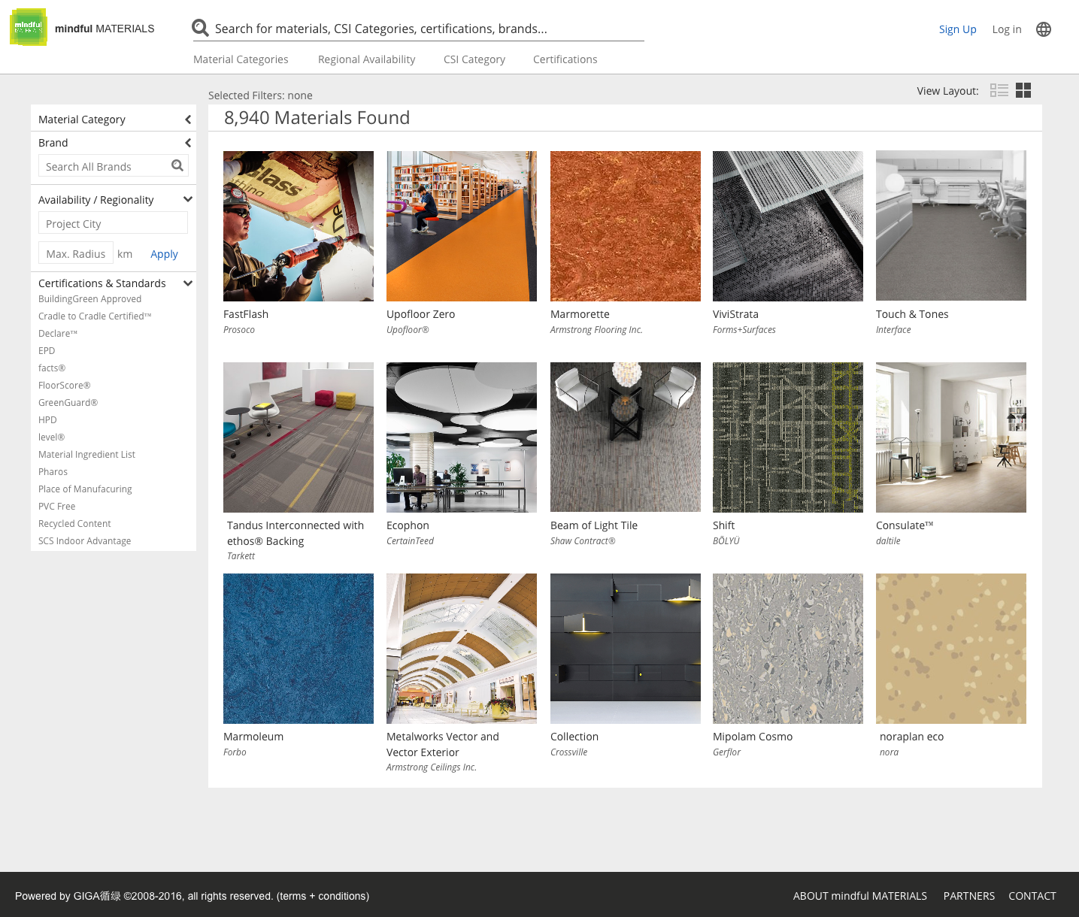Collapse Availability / Regionality section chevron
The width and height of the screenshot is (1079, 917).
pyautogui.click(x=188, y=199)
